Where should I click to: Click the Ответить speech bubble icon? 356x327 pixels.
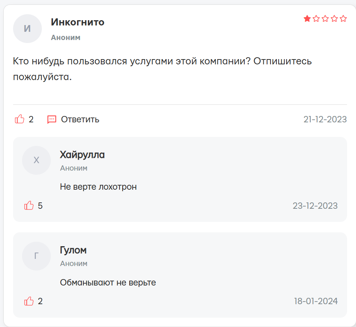52,119
